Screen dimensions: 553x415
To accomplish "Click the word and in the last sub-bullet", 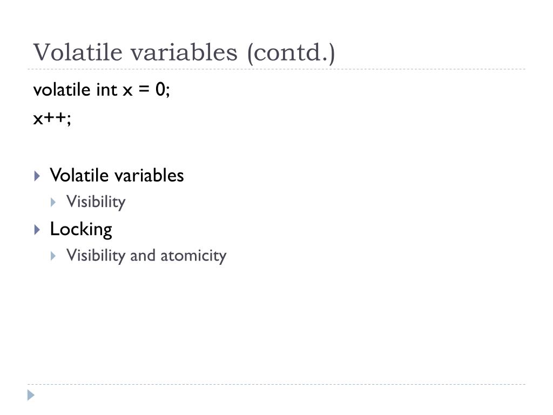I will (143, 256).
